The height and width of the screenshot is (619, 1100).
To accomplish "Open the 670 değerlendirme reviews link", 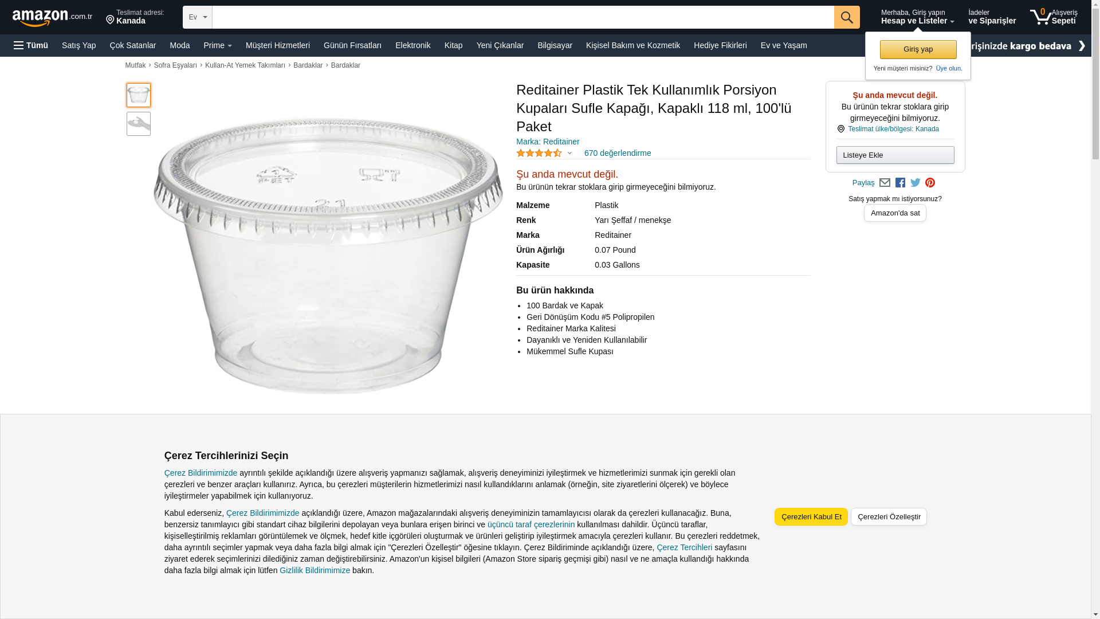I will pyautogui.click(x=617, y=153).
